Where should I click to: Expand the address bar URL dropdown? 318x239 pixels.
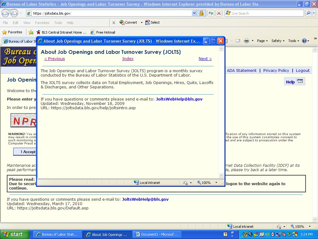[194, 13]
